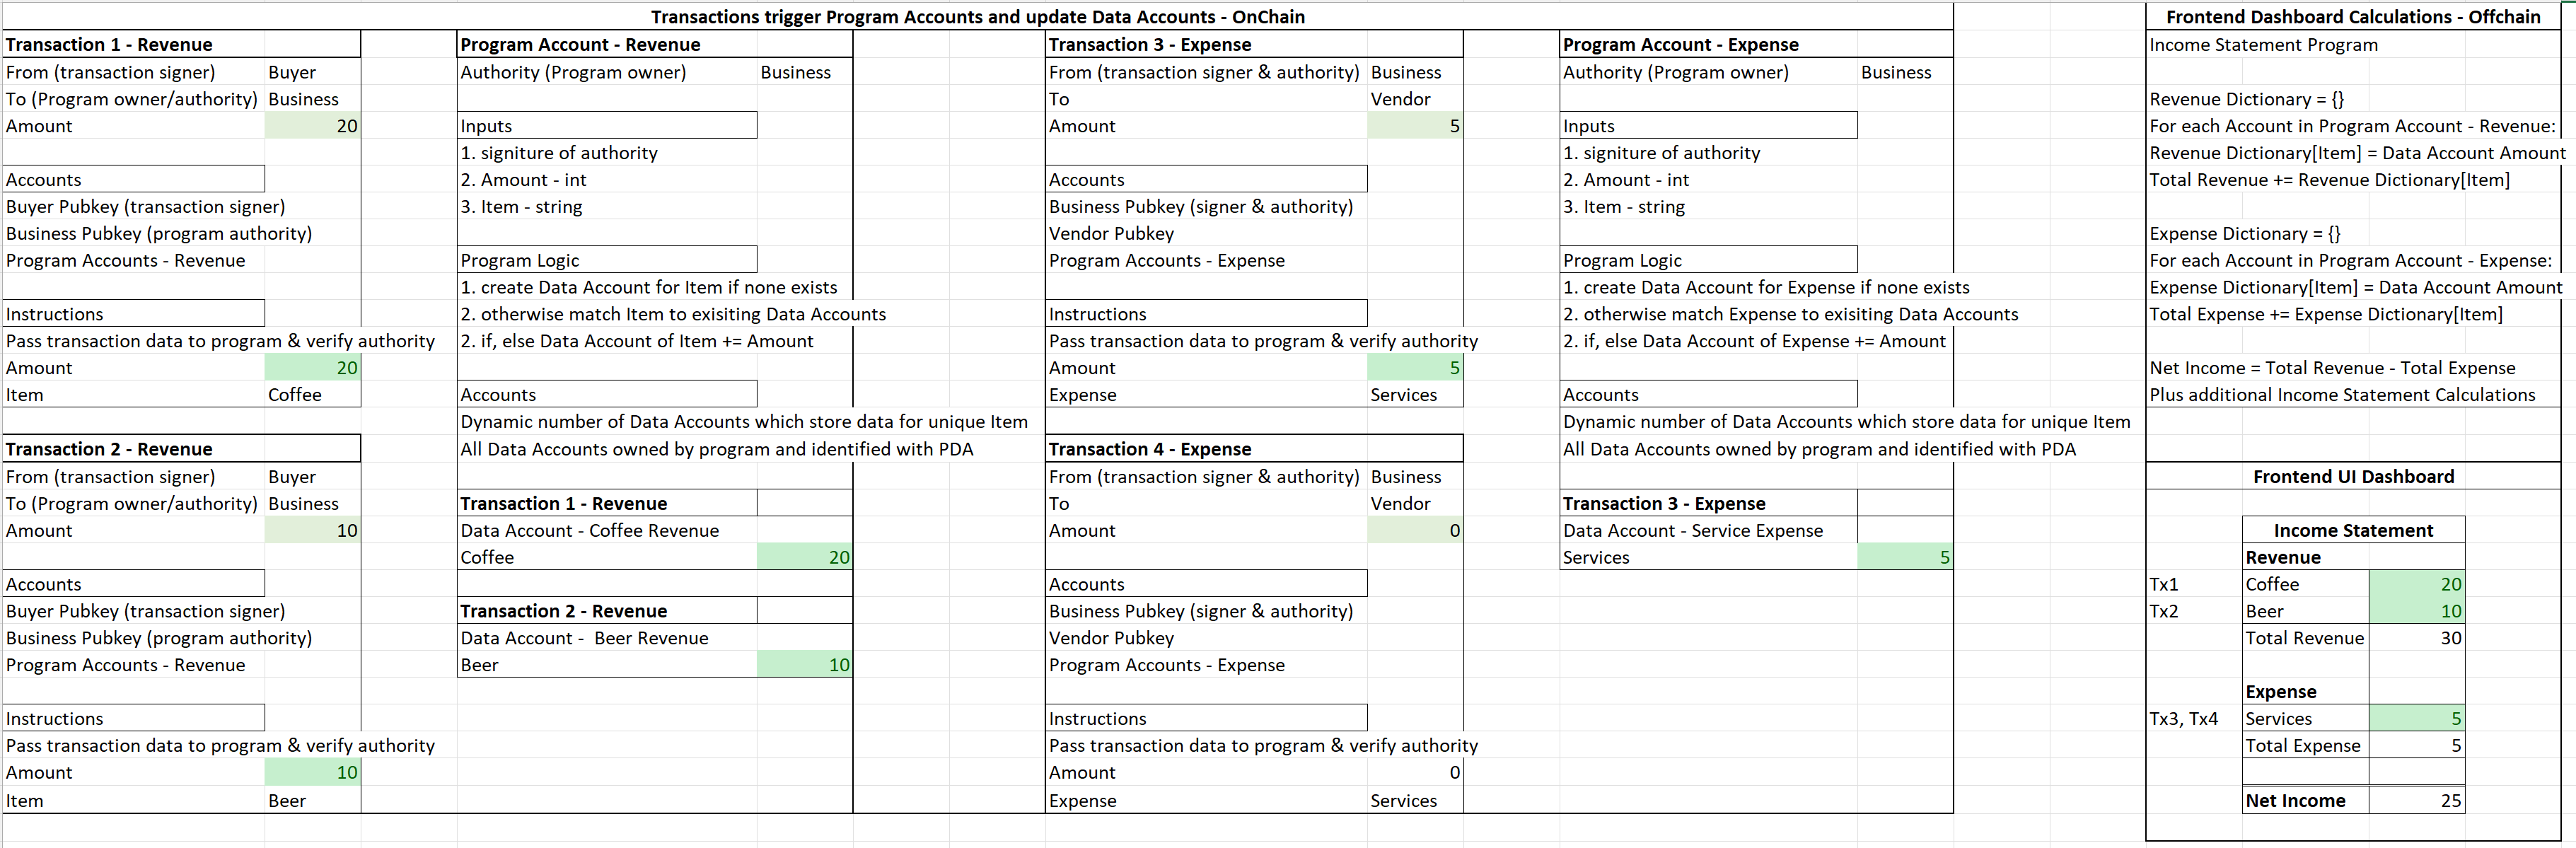This screenshot has height=848, width=2576.
Task: Select Income Statement Program text cell
Action: (2264, 45)
